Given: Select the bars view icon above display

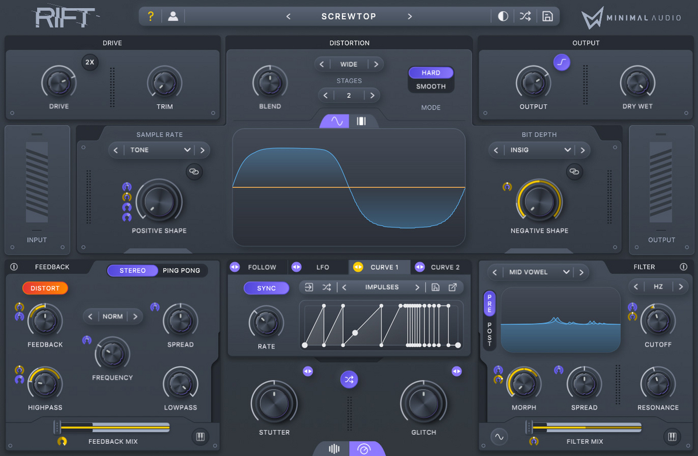Looking at the screenshot, I should point(361,121).
